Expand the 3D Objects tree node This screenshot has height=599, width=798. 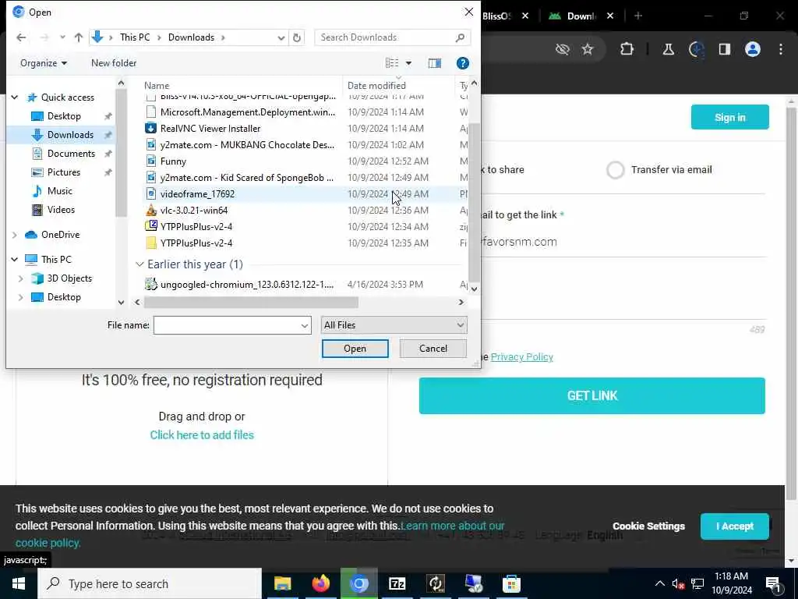point(21,278)
